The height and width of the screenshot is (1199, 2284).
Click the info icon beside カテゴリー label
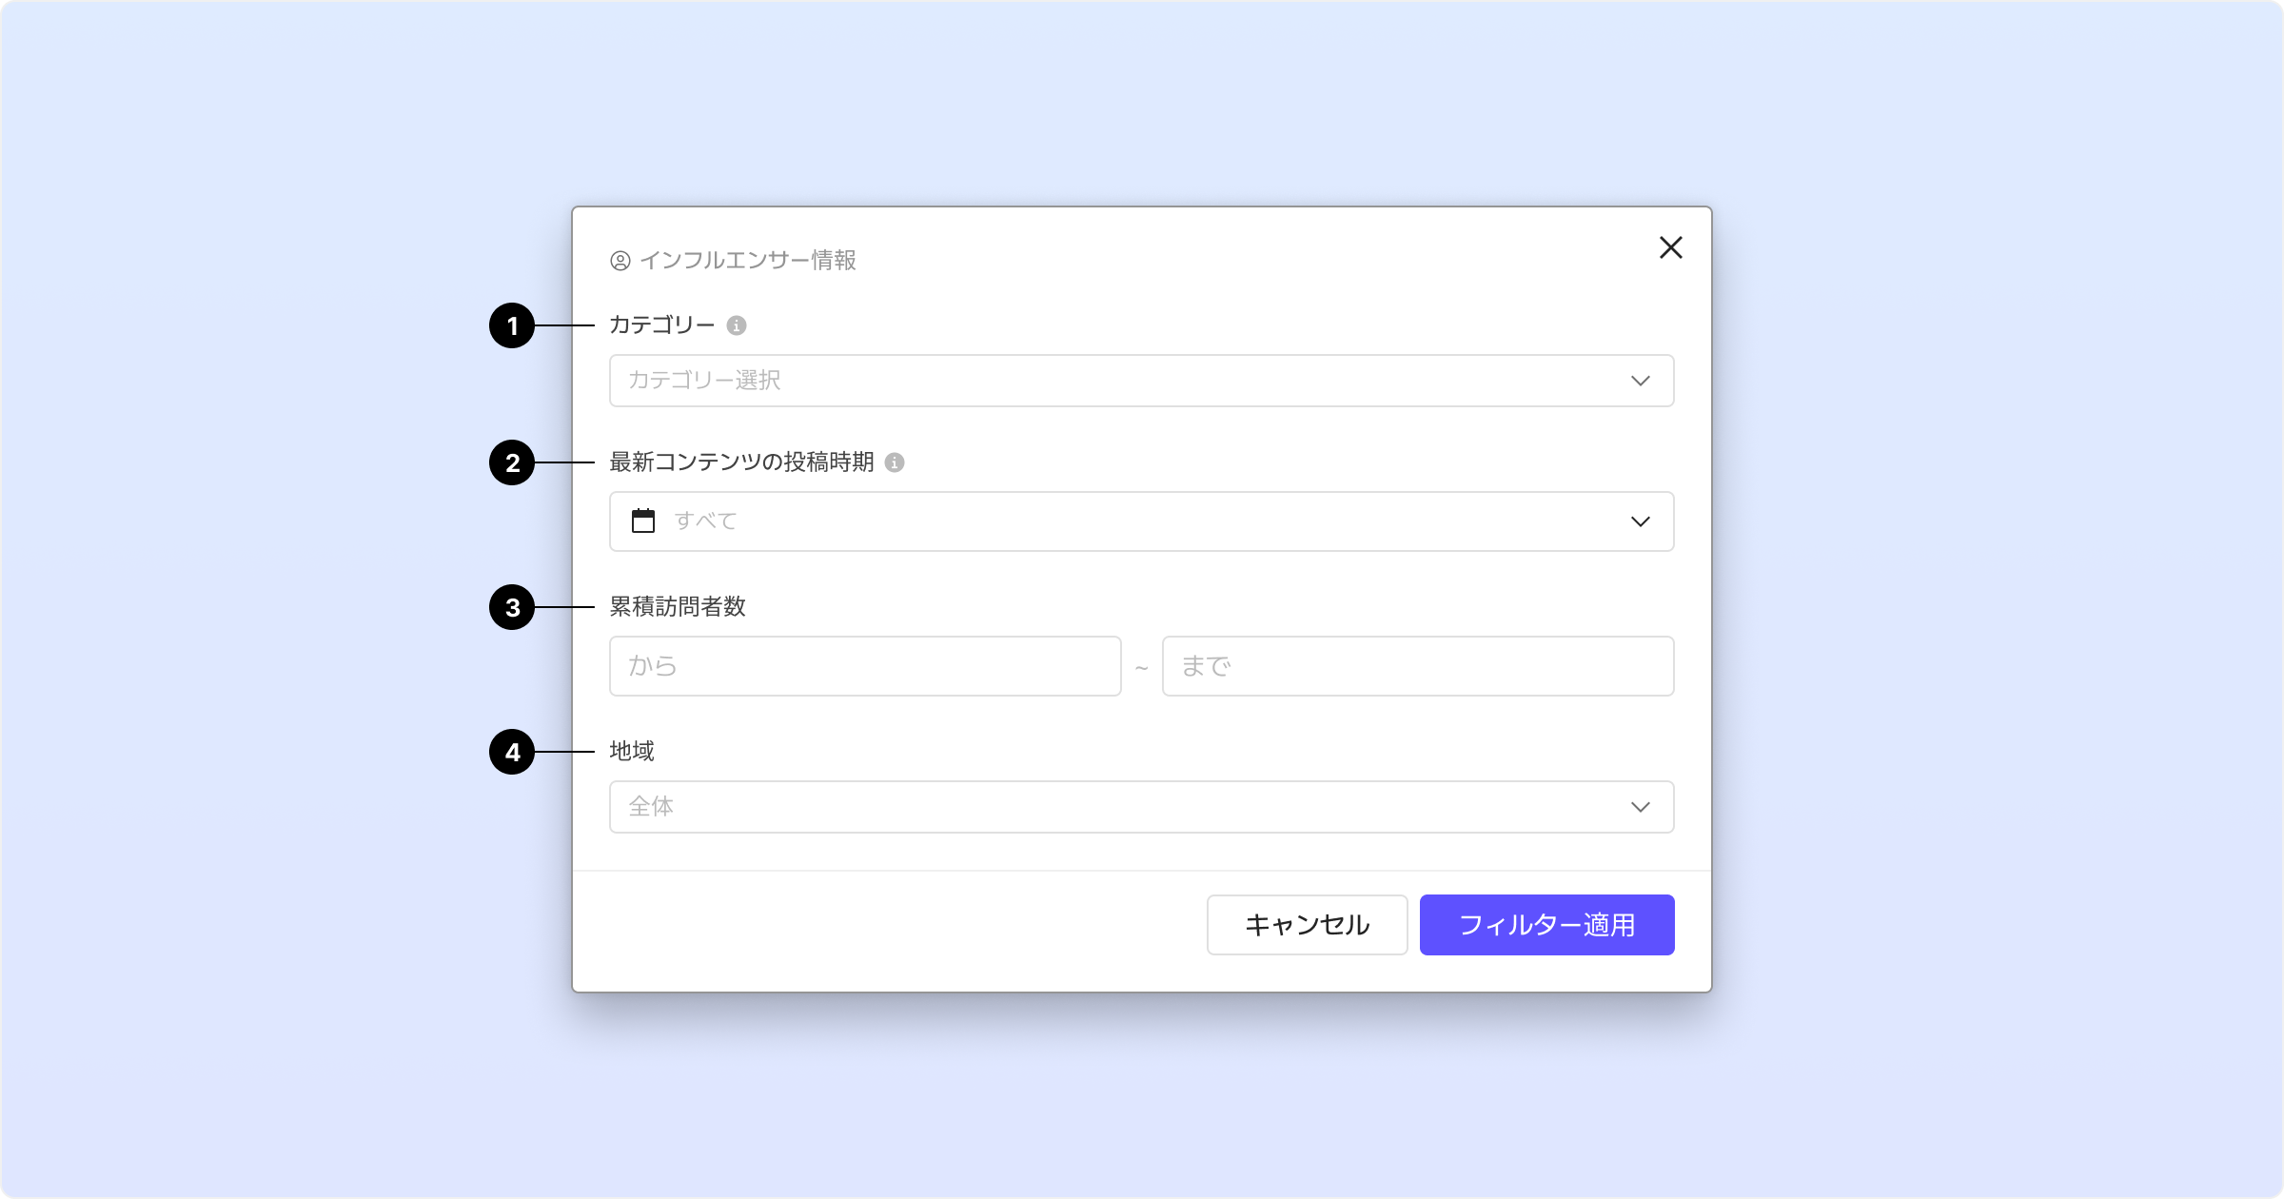pyautogui.click(x=737, y=325)
